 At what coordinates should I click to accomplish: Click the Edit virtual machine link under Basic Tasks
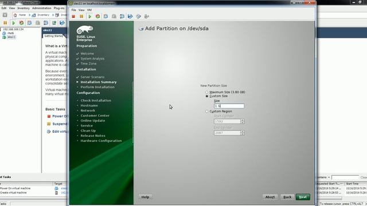point(60,132)
